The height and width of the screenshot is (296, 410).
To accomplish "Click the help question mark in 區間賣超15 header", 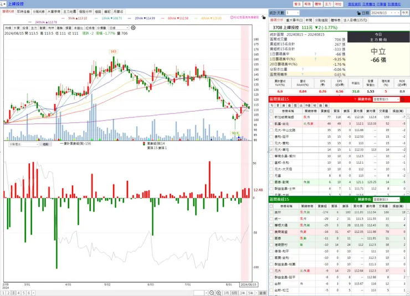I will coord(355,199).
